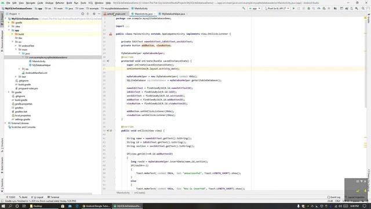Screen dimensions: 371x209
Task: Click the status bar tool window toggle icon
Action: pyautogui.click(x=2, y=201)
